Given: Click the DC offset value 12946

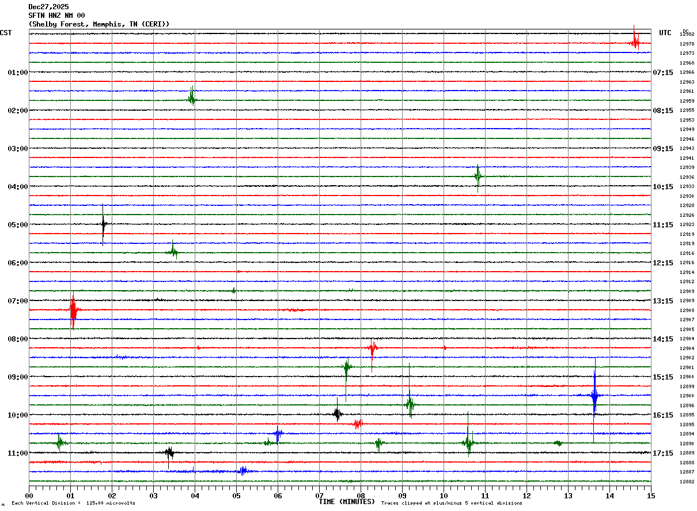Looking at the screenshot, I should click(x=687, y=139).
